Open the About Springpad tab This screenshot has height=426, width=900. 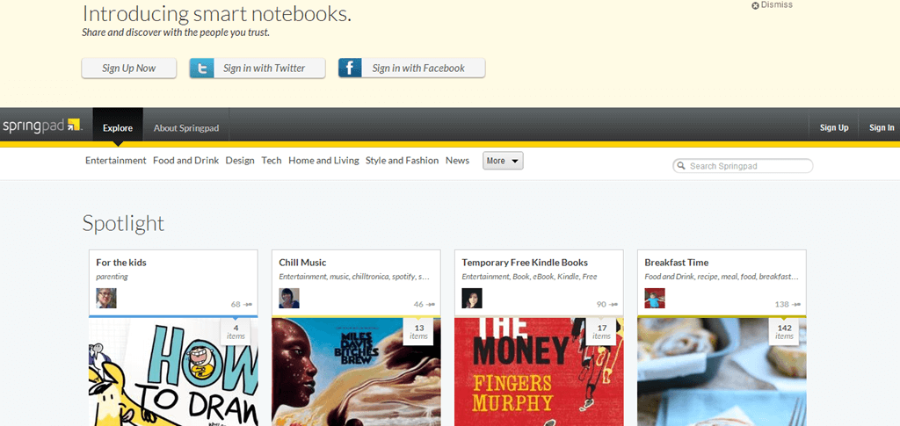(186, 128)
